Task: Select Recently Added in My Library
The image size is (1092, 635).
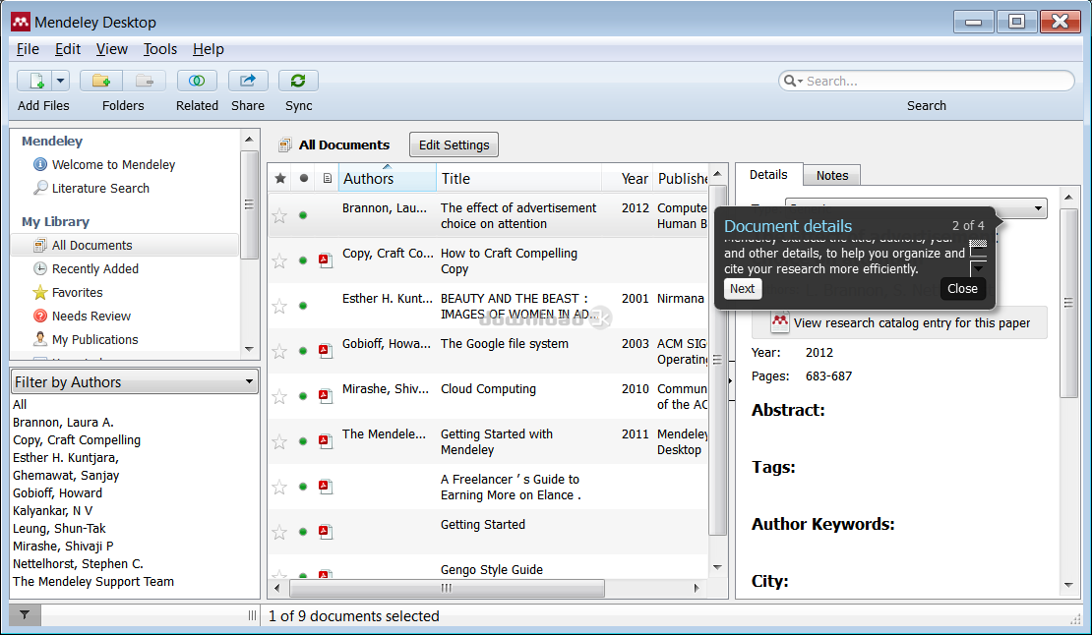Action: click(x=94, y=269)
